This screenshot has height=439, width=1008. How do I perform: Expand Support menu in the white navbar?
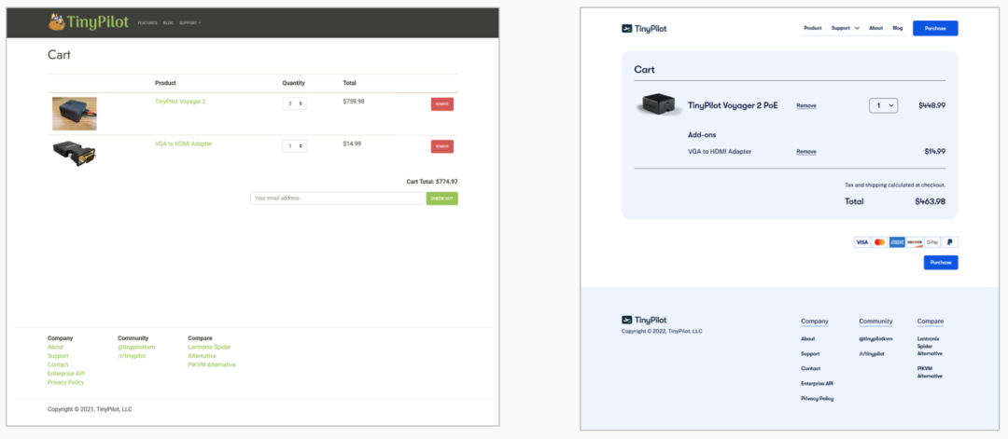[x=845, y=28]
